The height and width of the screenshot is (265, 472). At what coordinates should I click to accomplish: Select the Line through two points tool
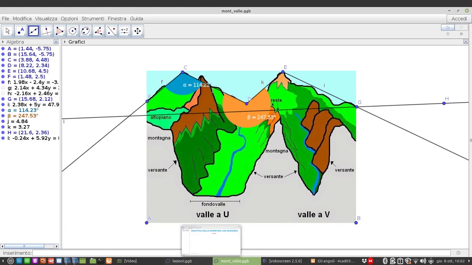coord(34,31)
